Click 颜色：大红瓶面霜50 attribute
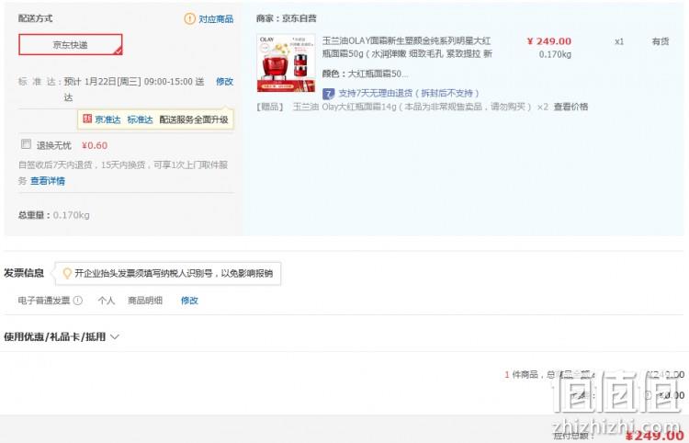Viewport: 689px width, 443px height. 365,74
